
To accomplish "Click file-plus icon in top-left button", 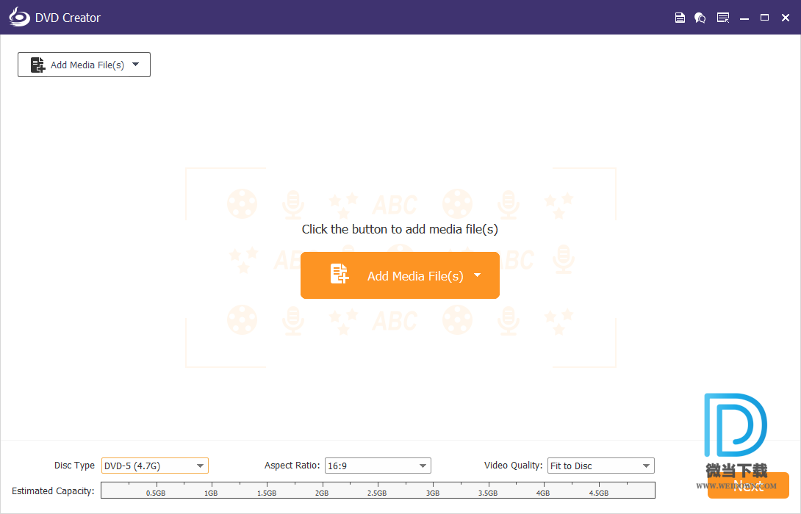I will (x=37, y=65).
